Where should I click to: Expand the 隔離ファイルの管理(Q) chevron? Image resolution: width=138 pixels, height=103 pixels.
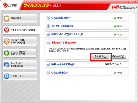click(x=48, y=64)
